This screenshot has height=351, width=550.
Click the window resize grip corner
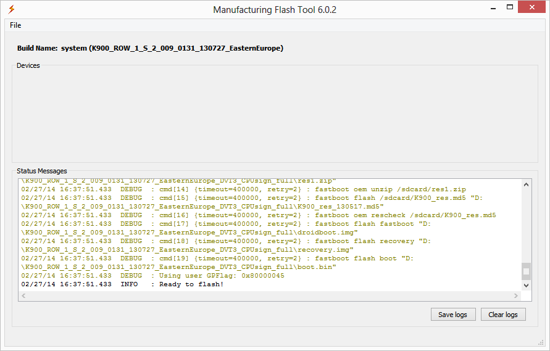click(x=541, y=342)
